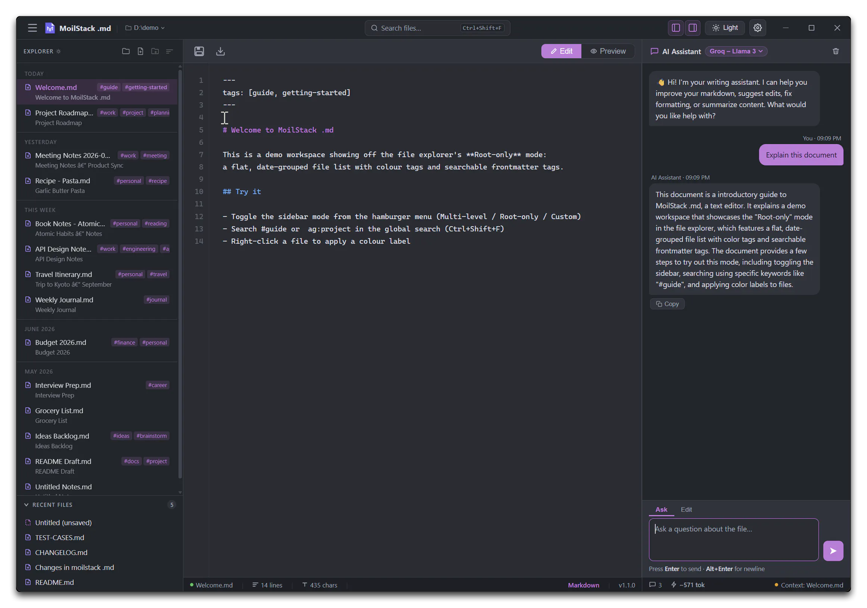Click the sort lines icon in Explorer header
867x608 pixels.
click(170, 52)
